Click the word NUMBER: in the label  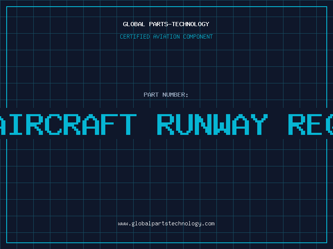tap(176, 95)
